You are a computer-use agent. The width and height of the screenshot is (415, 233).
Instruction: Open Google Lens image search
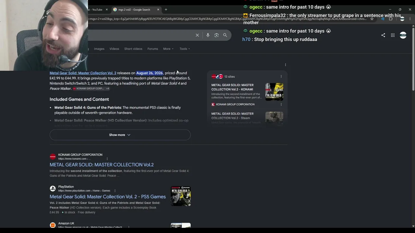tap(217, 35)
